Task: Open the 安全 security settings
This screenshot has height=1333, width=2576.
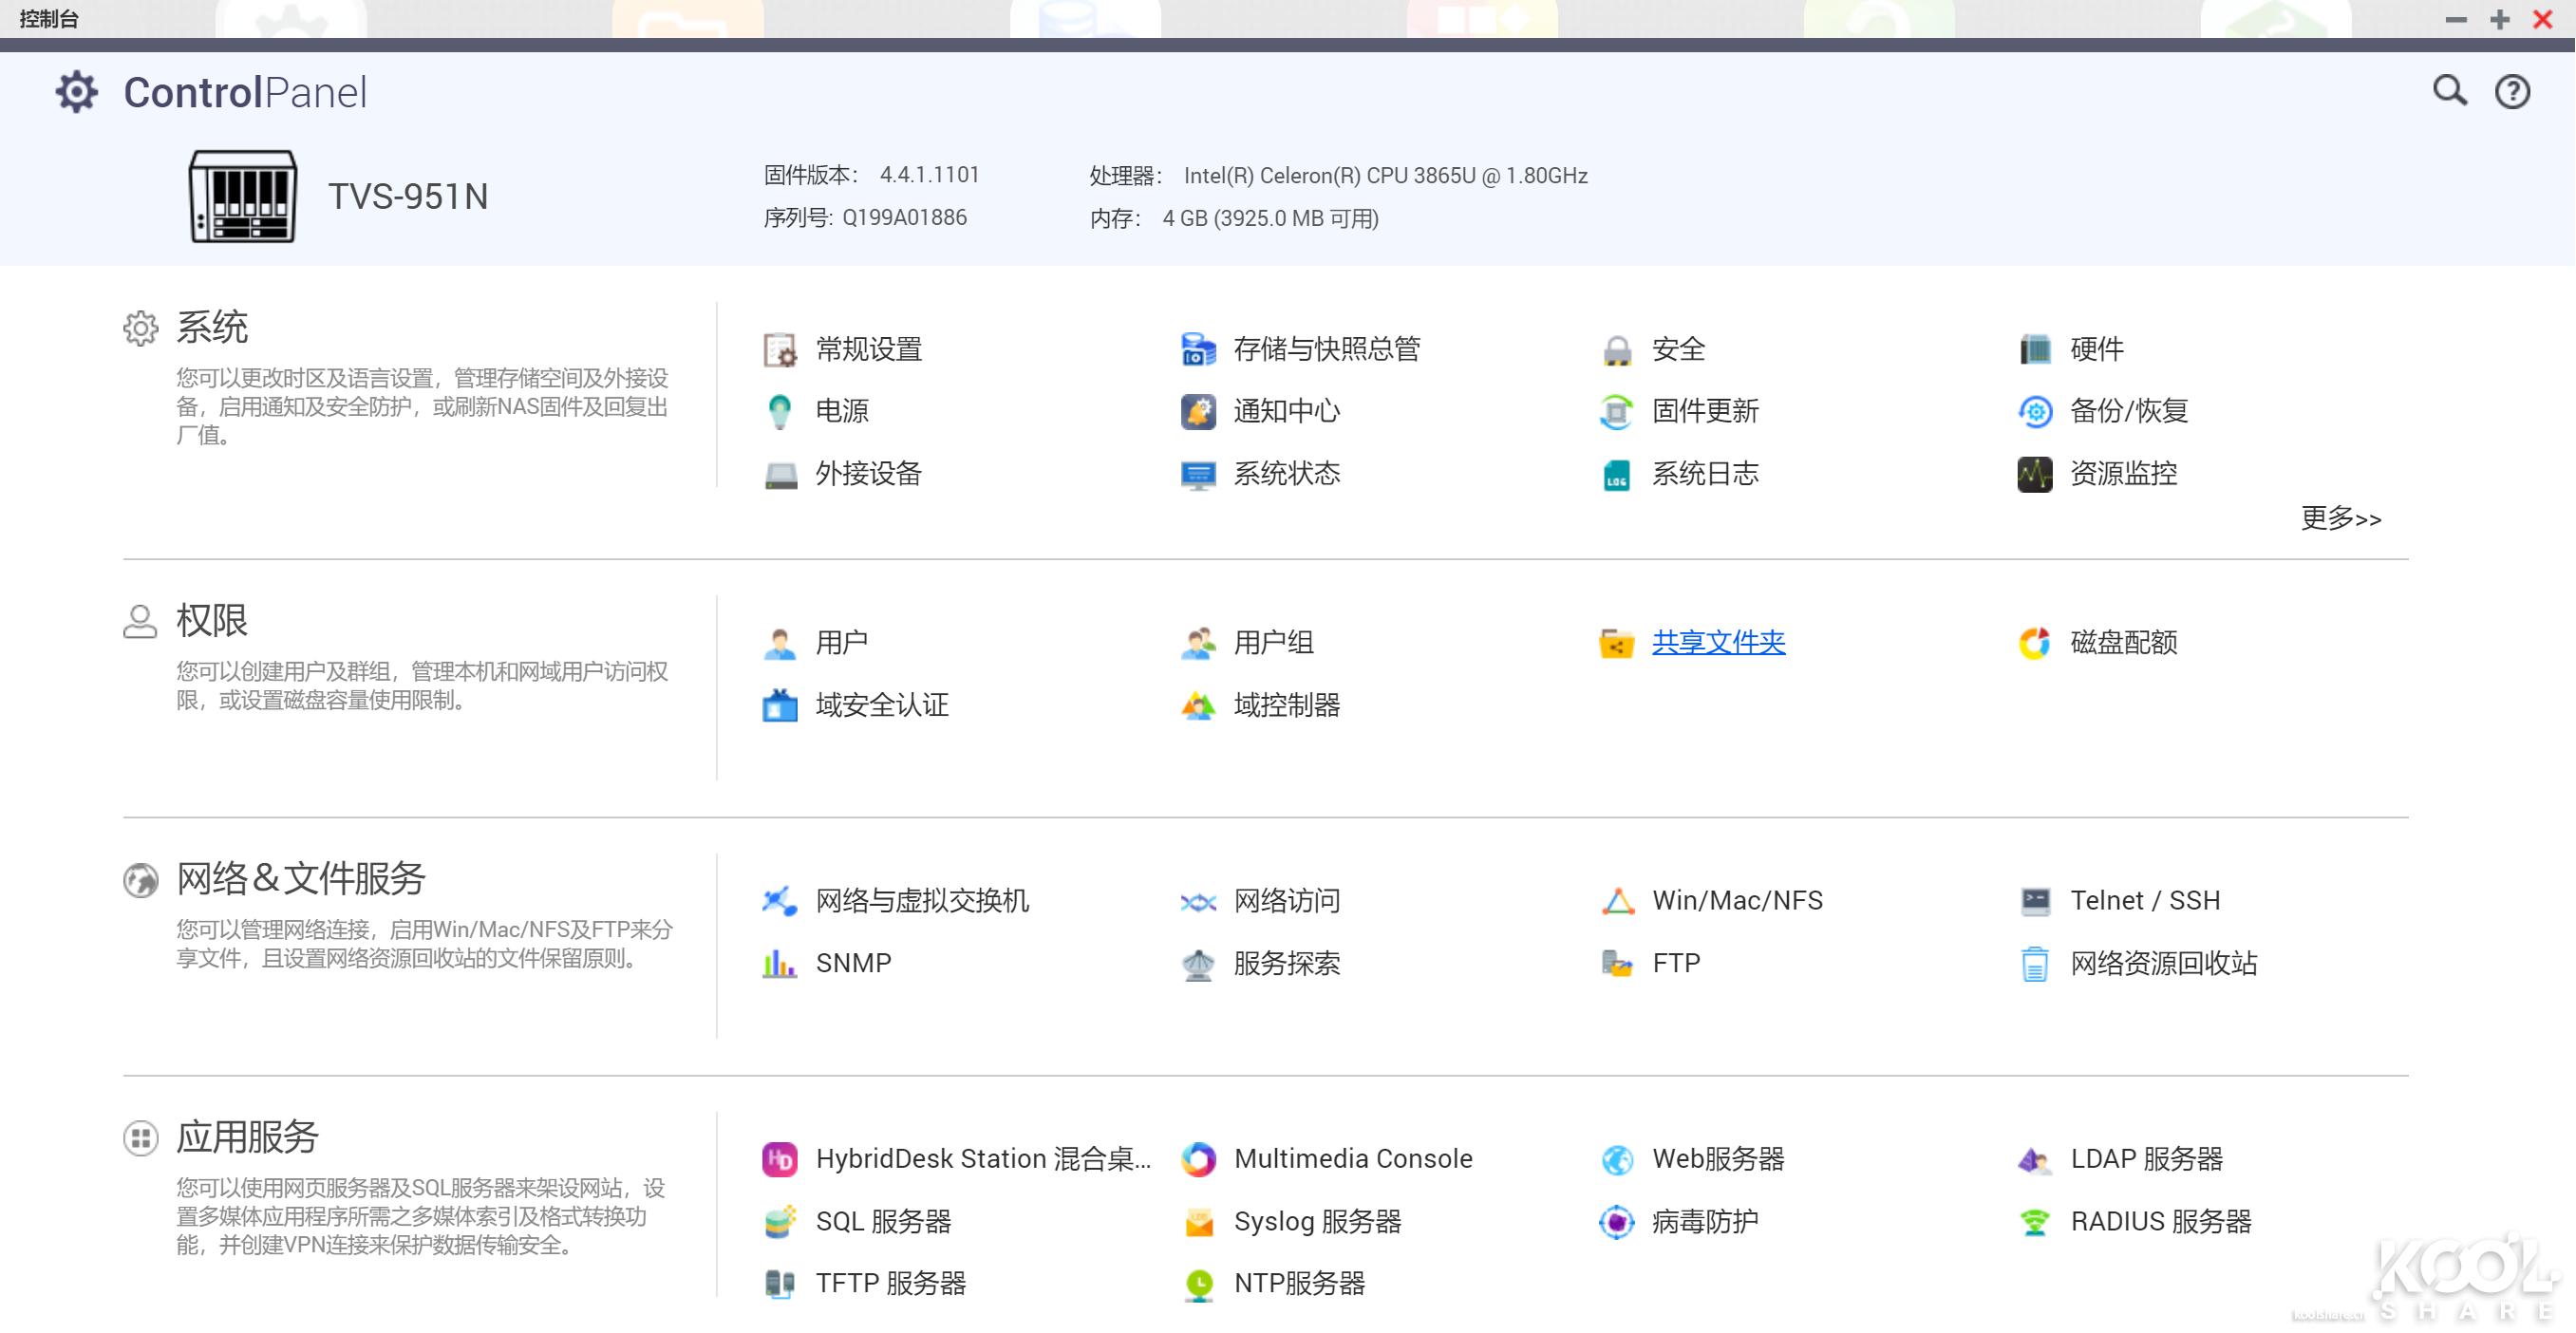Action: tap(1678, 349)
